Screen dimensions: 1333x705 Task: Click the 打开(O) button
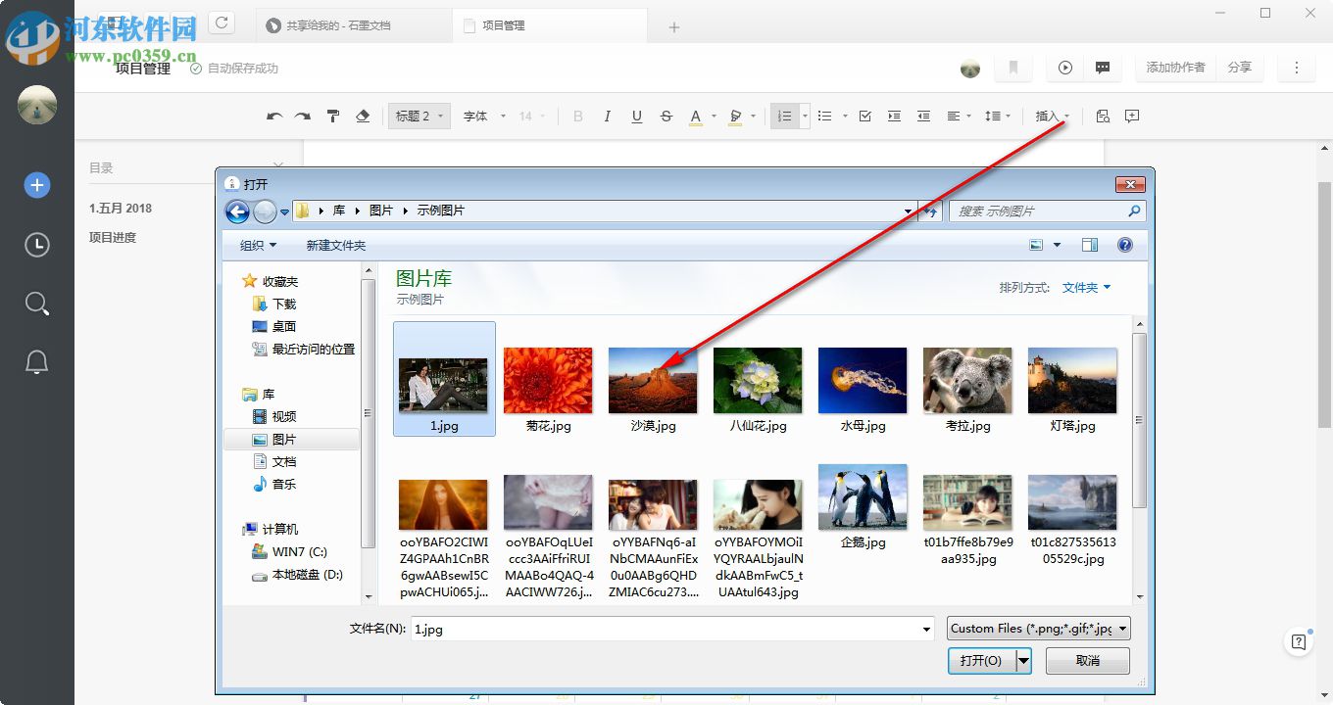(x=980, y=661)
